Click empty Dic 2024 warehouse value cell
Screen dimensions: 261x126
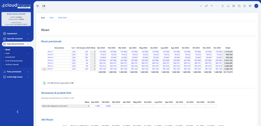211,106
